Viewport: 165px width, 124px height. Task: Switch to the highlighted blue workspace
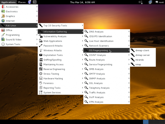point(146,122)
